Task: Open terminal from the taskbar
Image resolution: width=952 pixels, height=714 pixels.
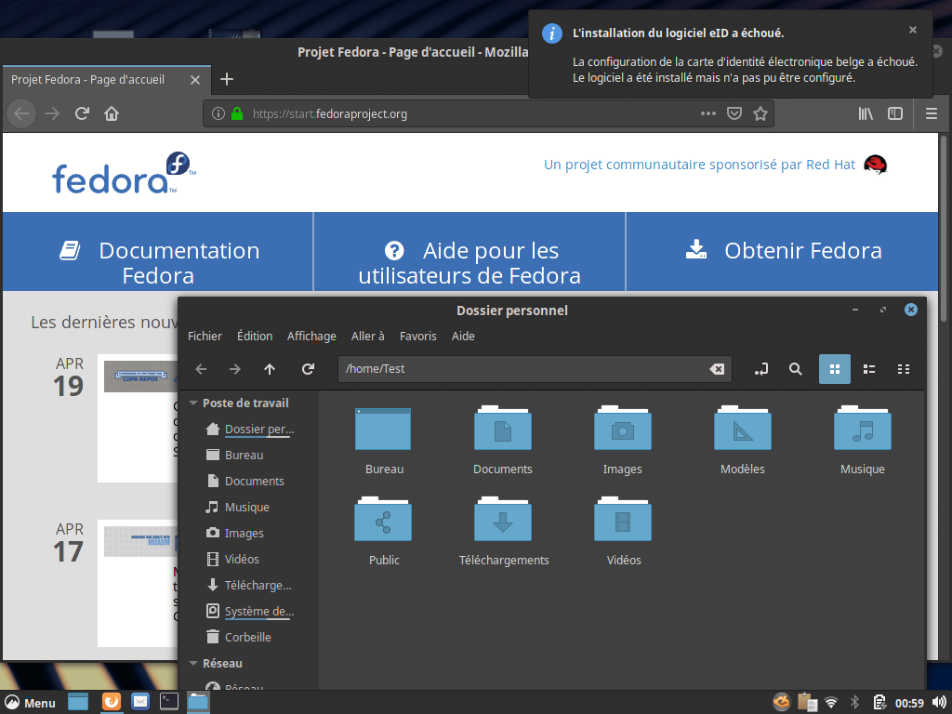Action: (x=169, y=701)
